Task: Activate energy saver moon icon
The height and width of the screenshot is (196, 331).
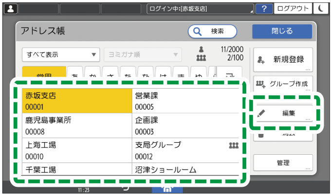Action: pos(321,9)
